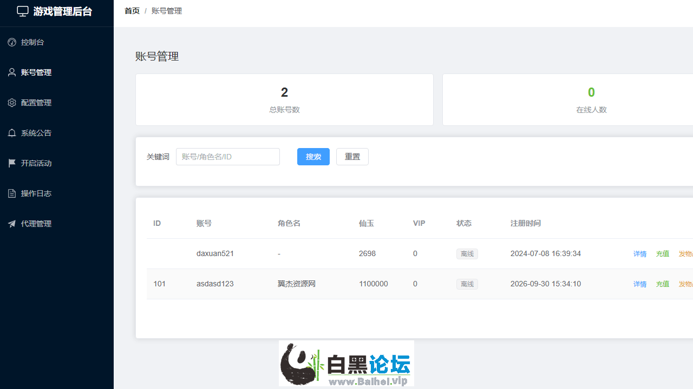Click the blue 搜索 button

coord(313,157)
